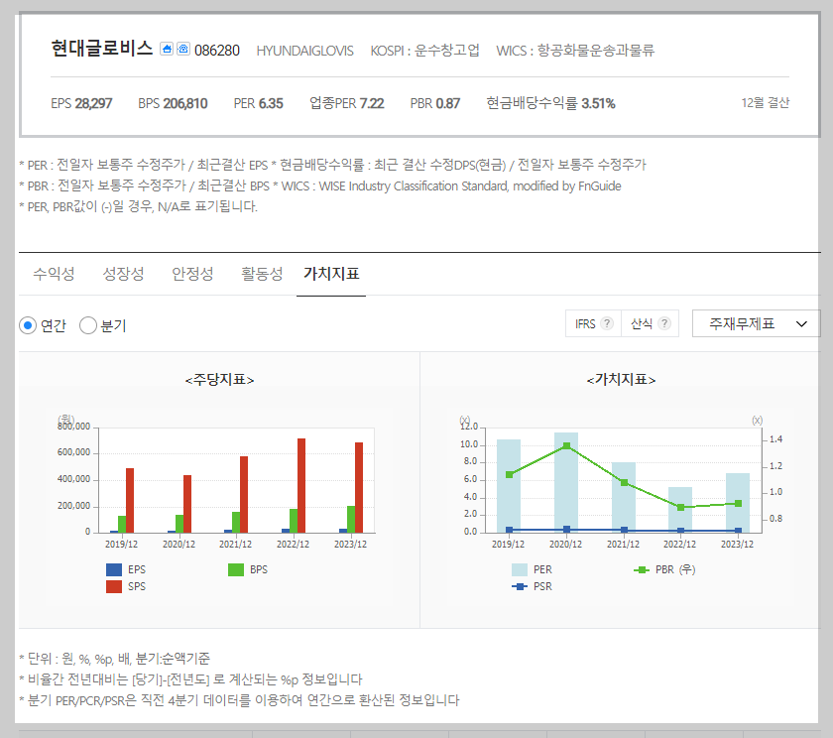Screen dimensions: 833x738
Task: Select the 분기 radio button
Action: pyautogui.click(x=88, y=325)
